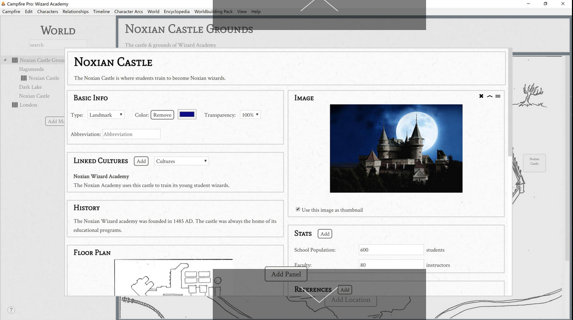Pick the dark blue color swatch
The image size is (573, 320).
pyautogui.click(x=187, y=115)
